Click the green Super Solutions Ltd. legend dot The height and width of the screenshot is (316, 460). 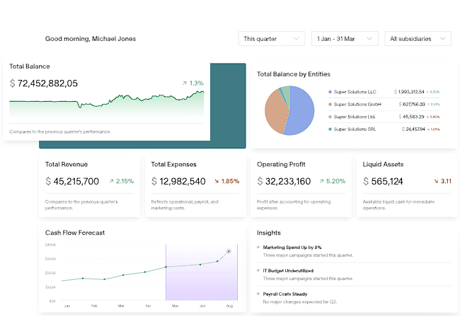click(x=330, y=117)
